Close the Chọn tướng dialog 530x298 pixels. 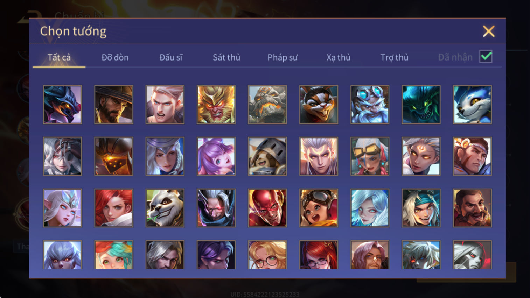click(489, 31)
